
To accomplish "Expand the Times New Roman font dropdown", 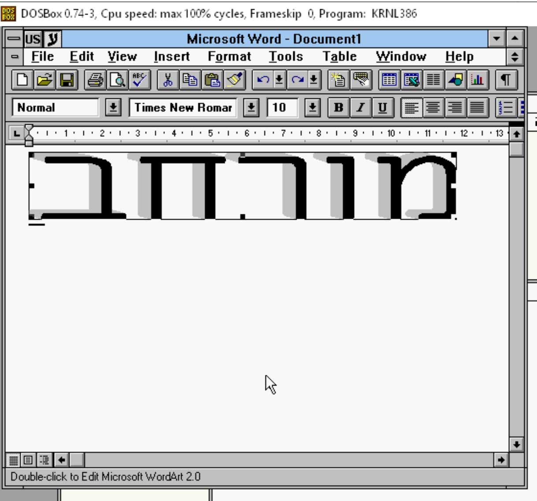I will point(251,108).
